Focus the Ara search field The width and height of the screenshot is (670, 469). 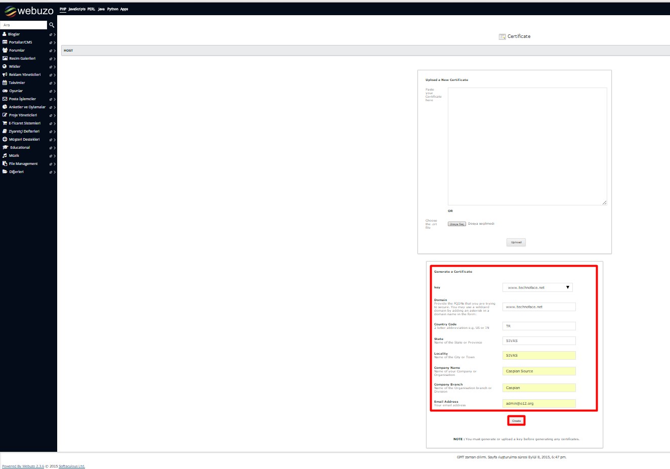point(23,25)
